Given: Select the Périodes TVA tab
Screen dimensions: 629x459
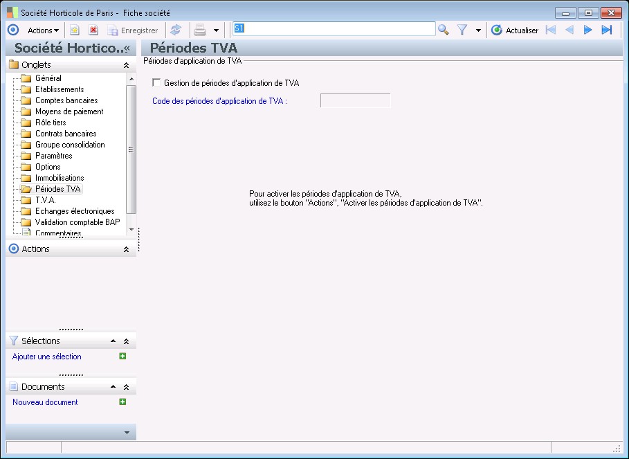Looking at the screenshot, I should click(57, 188).
